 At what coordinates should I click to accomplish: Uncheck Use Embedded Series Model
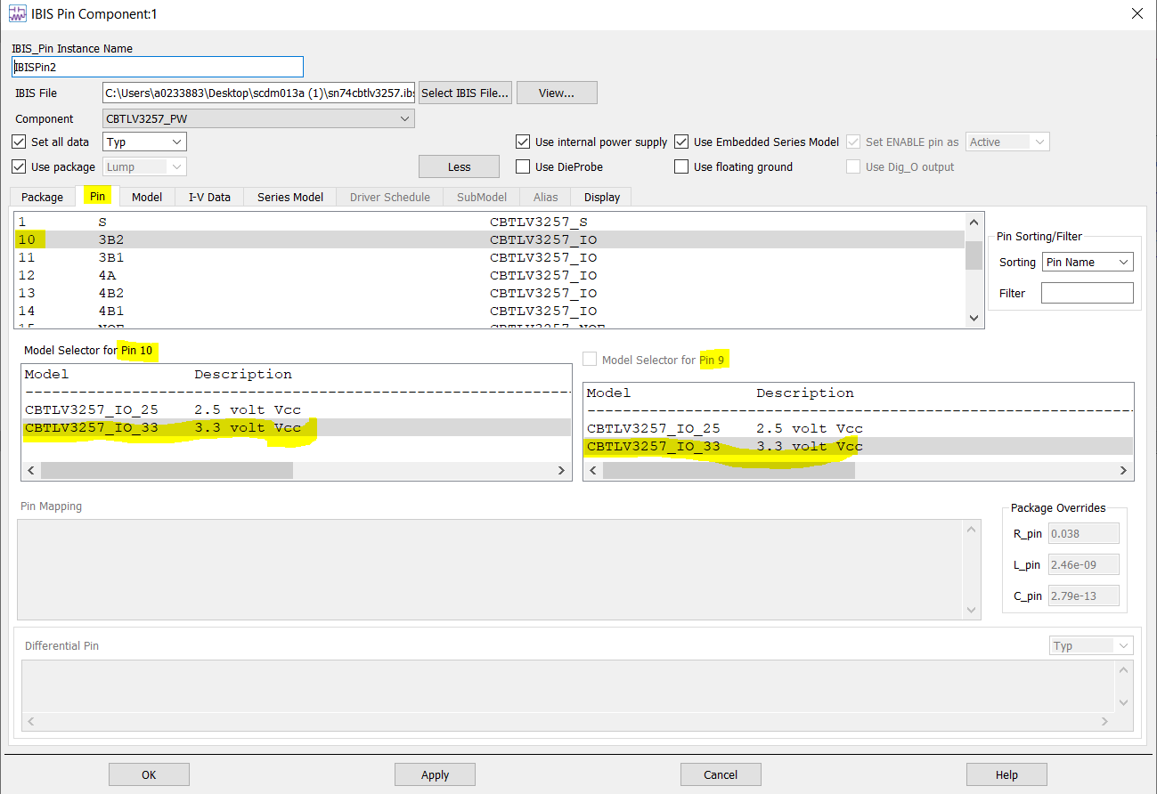pos(681,142)
